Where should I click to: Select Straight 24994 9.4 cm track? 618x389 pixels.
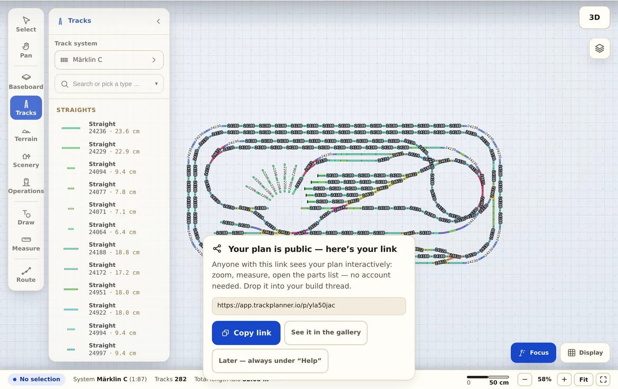109,329
